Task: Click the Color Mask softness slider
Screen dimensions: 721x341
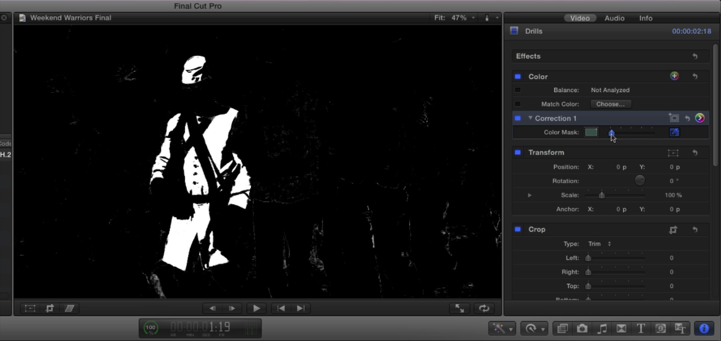Action: 631,133
